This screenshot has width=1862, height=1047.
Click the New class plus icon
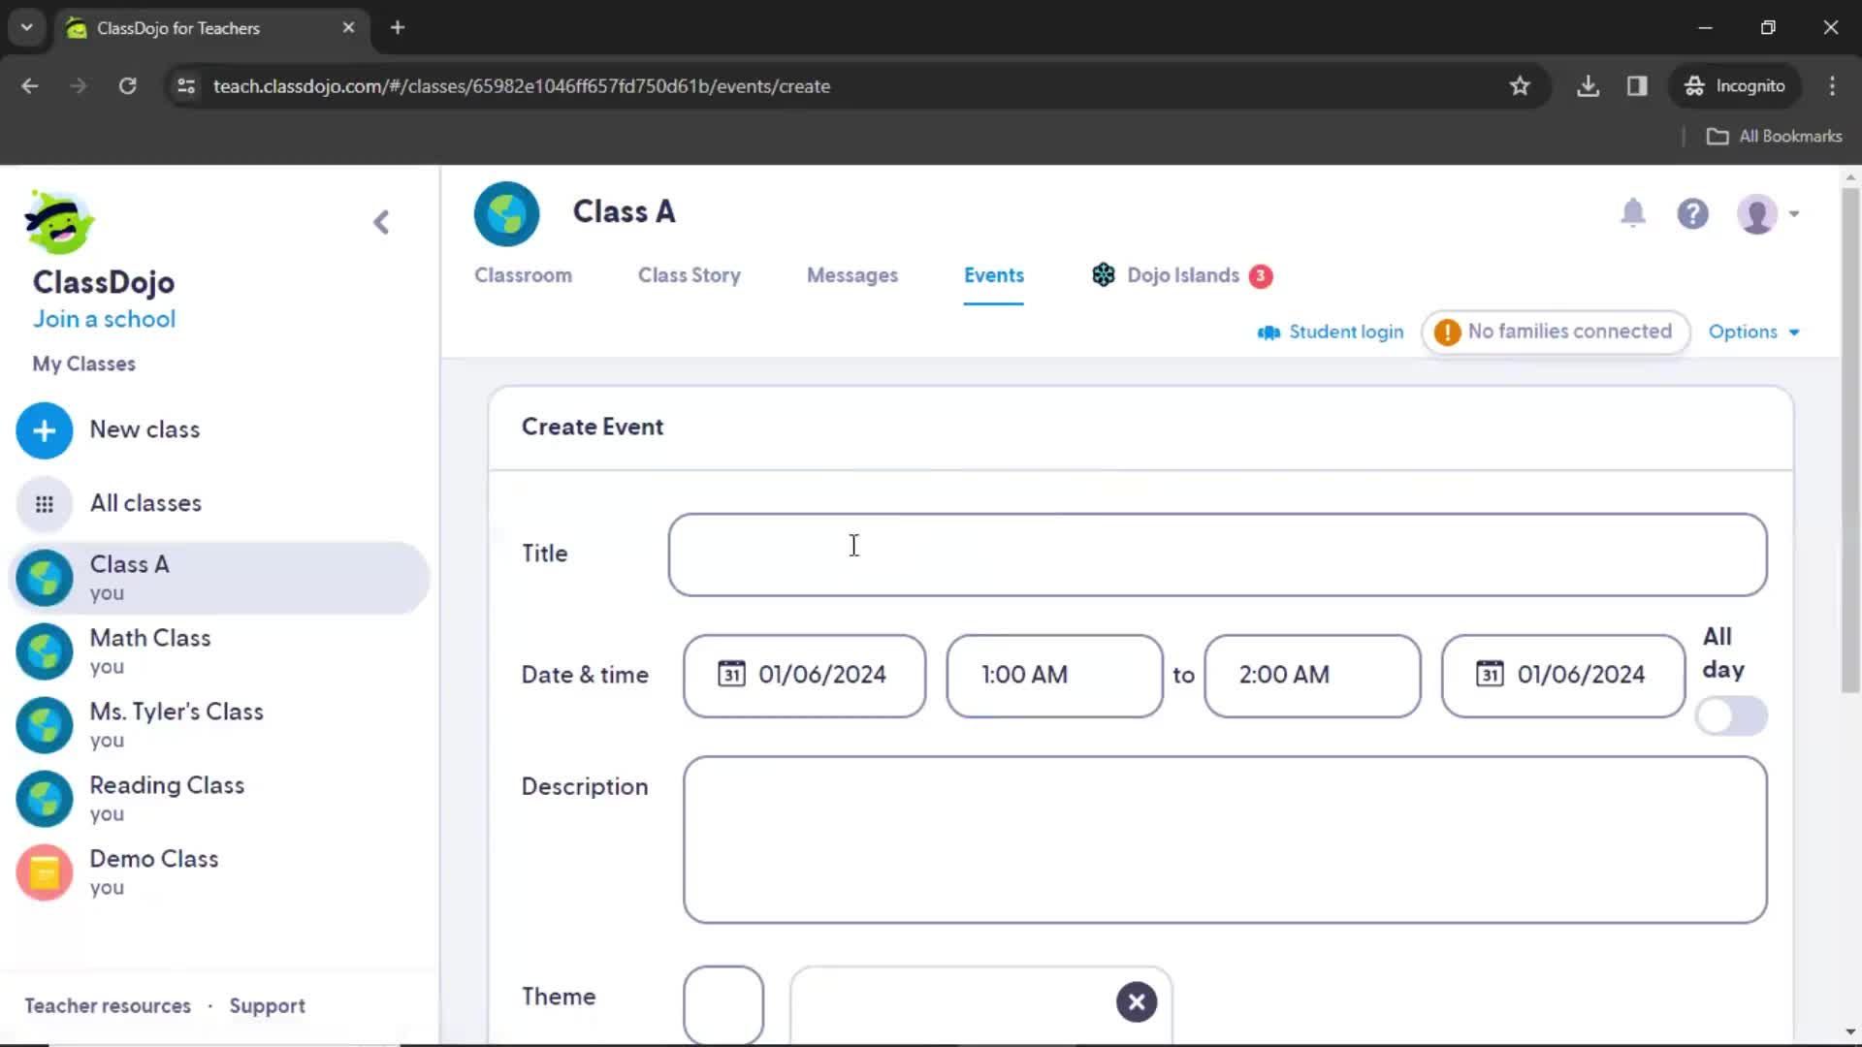click(x=44, y=429)
